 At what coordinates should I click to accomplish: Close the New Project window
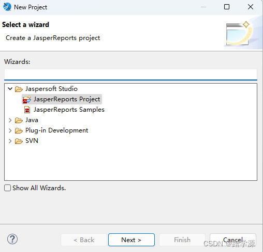click(x=251, y=7)
